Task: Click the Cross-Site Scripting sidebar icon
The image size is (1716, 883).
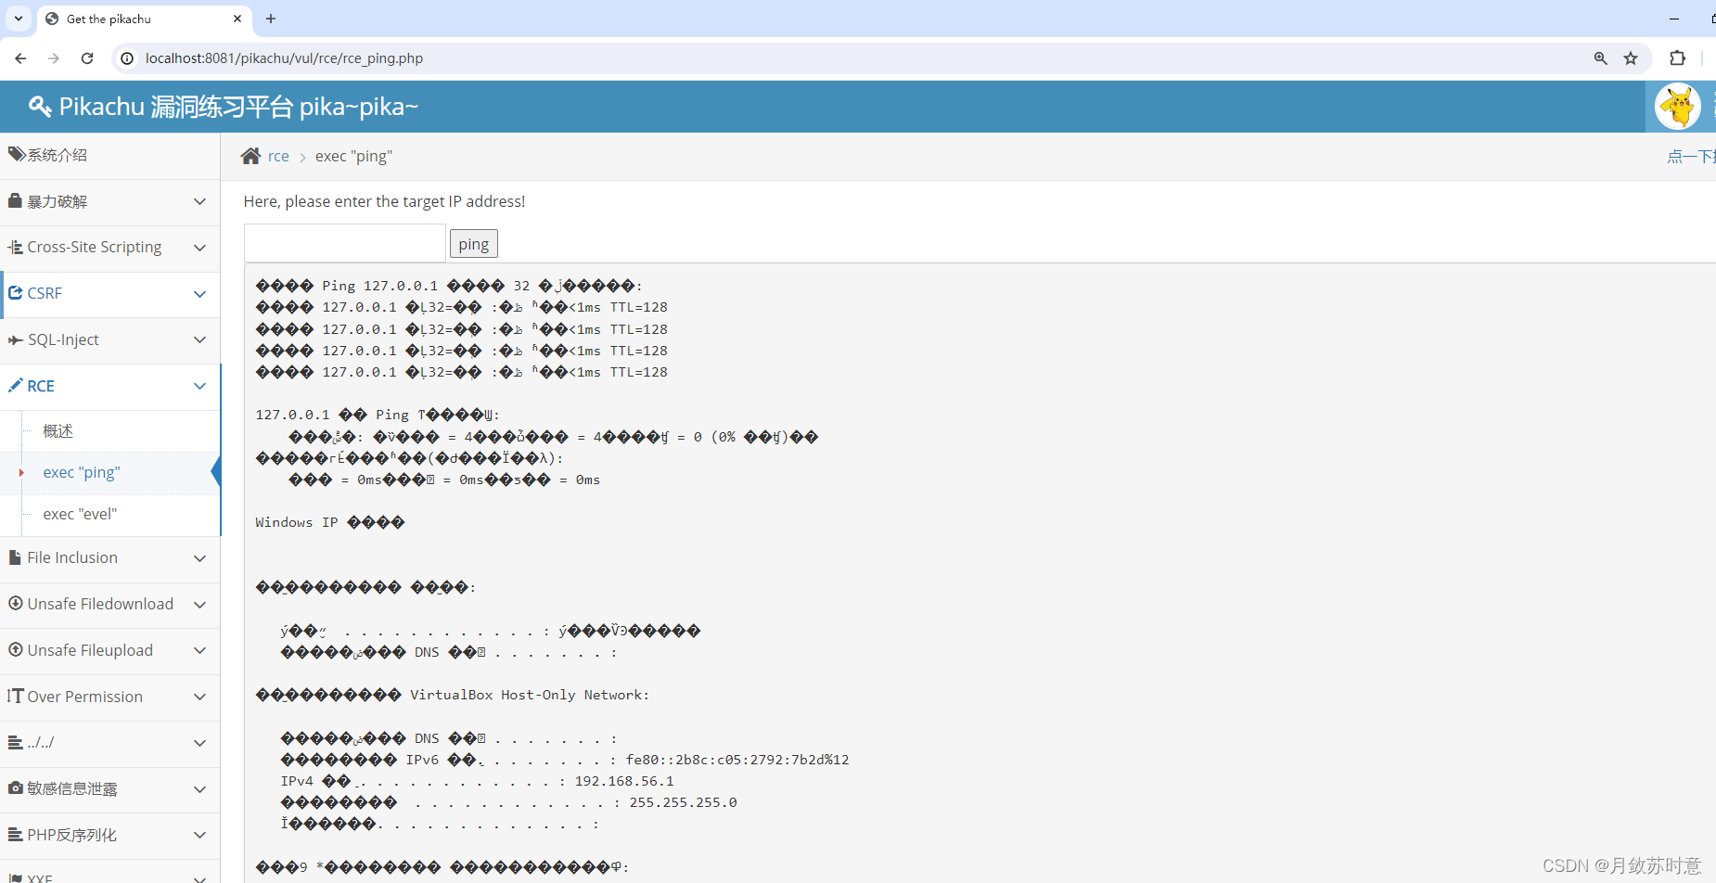Action: pyautogui.click(x=15, y=247)
